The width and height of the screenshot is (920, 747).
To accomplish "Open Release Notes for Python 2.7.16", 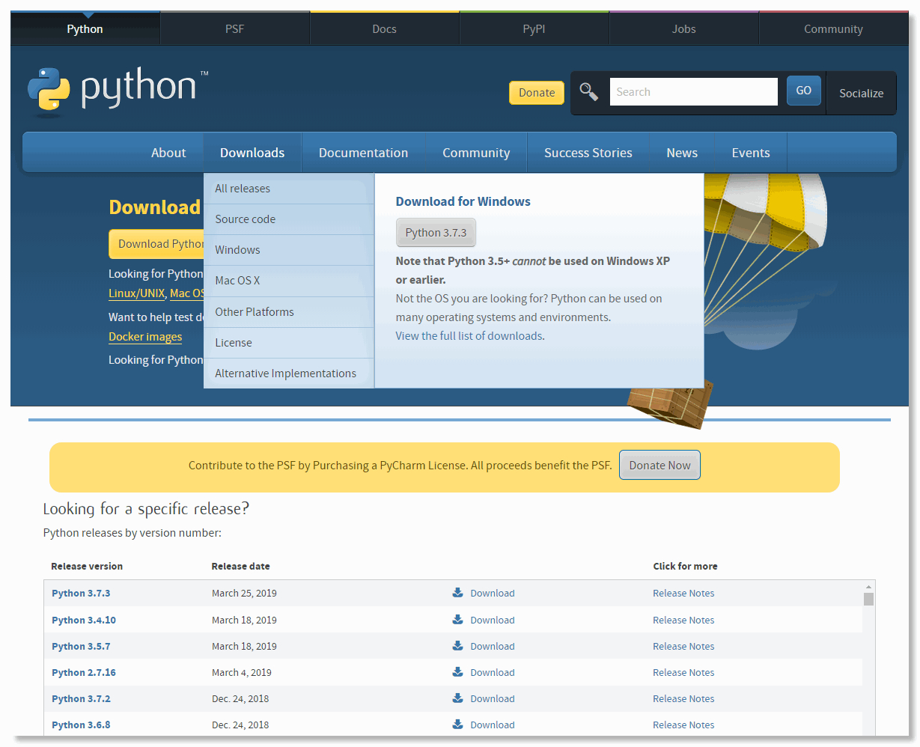I will [683, 672].
